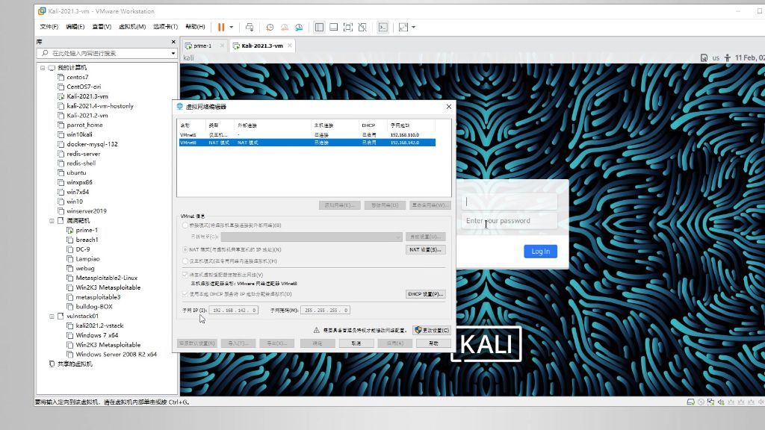Click the 取消 cancel button in dialog
This screenshot has width=765, height=430.
click(356, 343)
